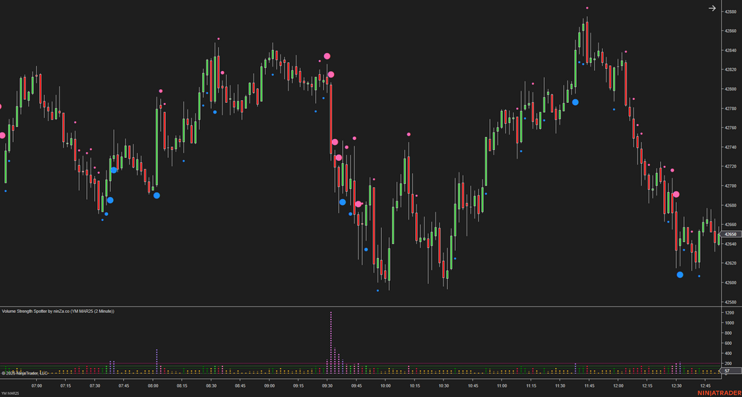Click the 07:00 time axis label

37,385
